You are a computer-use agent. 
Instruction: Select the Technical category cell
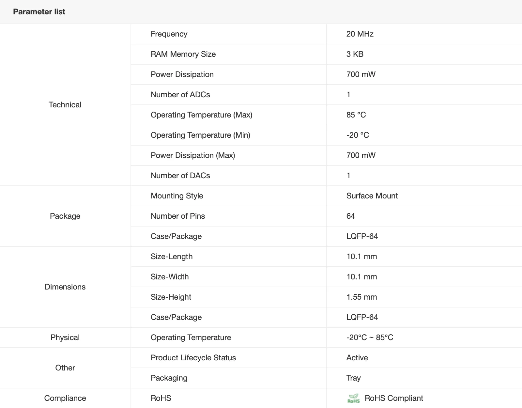click(x=65, y=105)
